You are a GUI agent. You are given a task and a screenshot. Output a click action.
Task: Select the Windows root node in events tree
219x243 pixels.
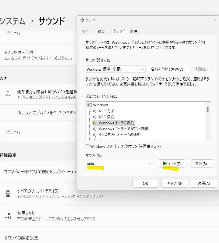(101, 105)
